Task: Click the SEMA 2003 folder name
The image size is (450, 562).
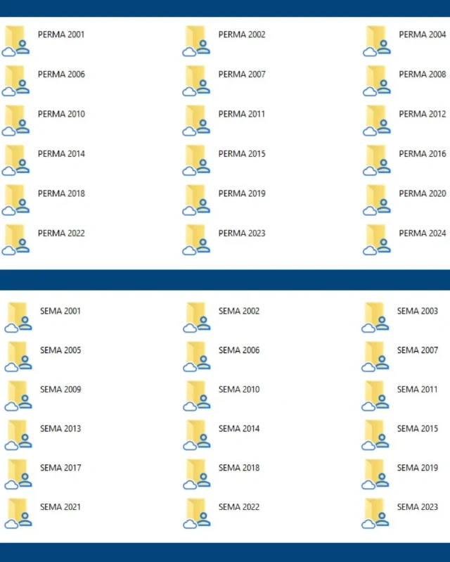Action: 417,311
